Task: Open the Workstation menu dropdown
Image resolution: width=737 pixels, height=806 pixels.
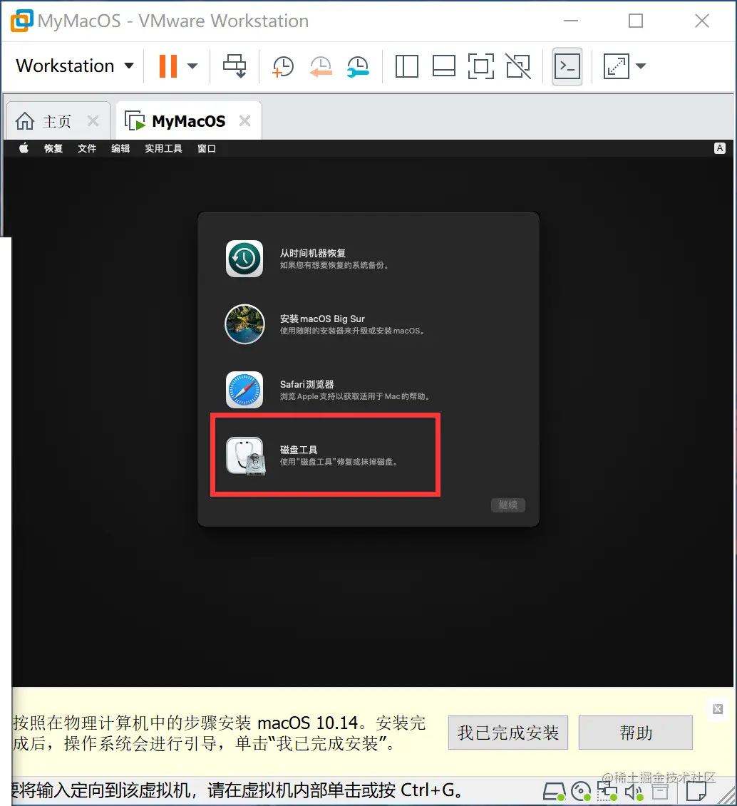Action: click(x=75, y=66)
